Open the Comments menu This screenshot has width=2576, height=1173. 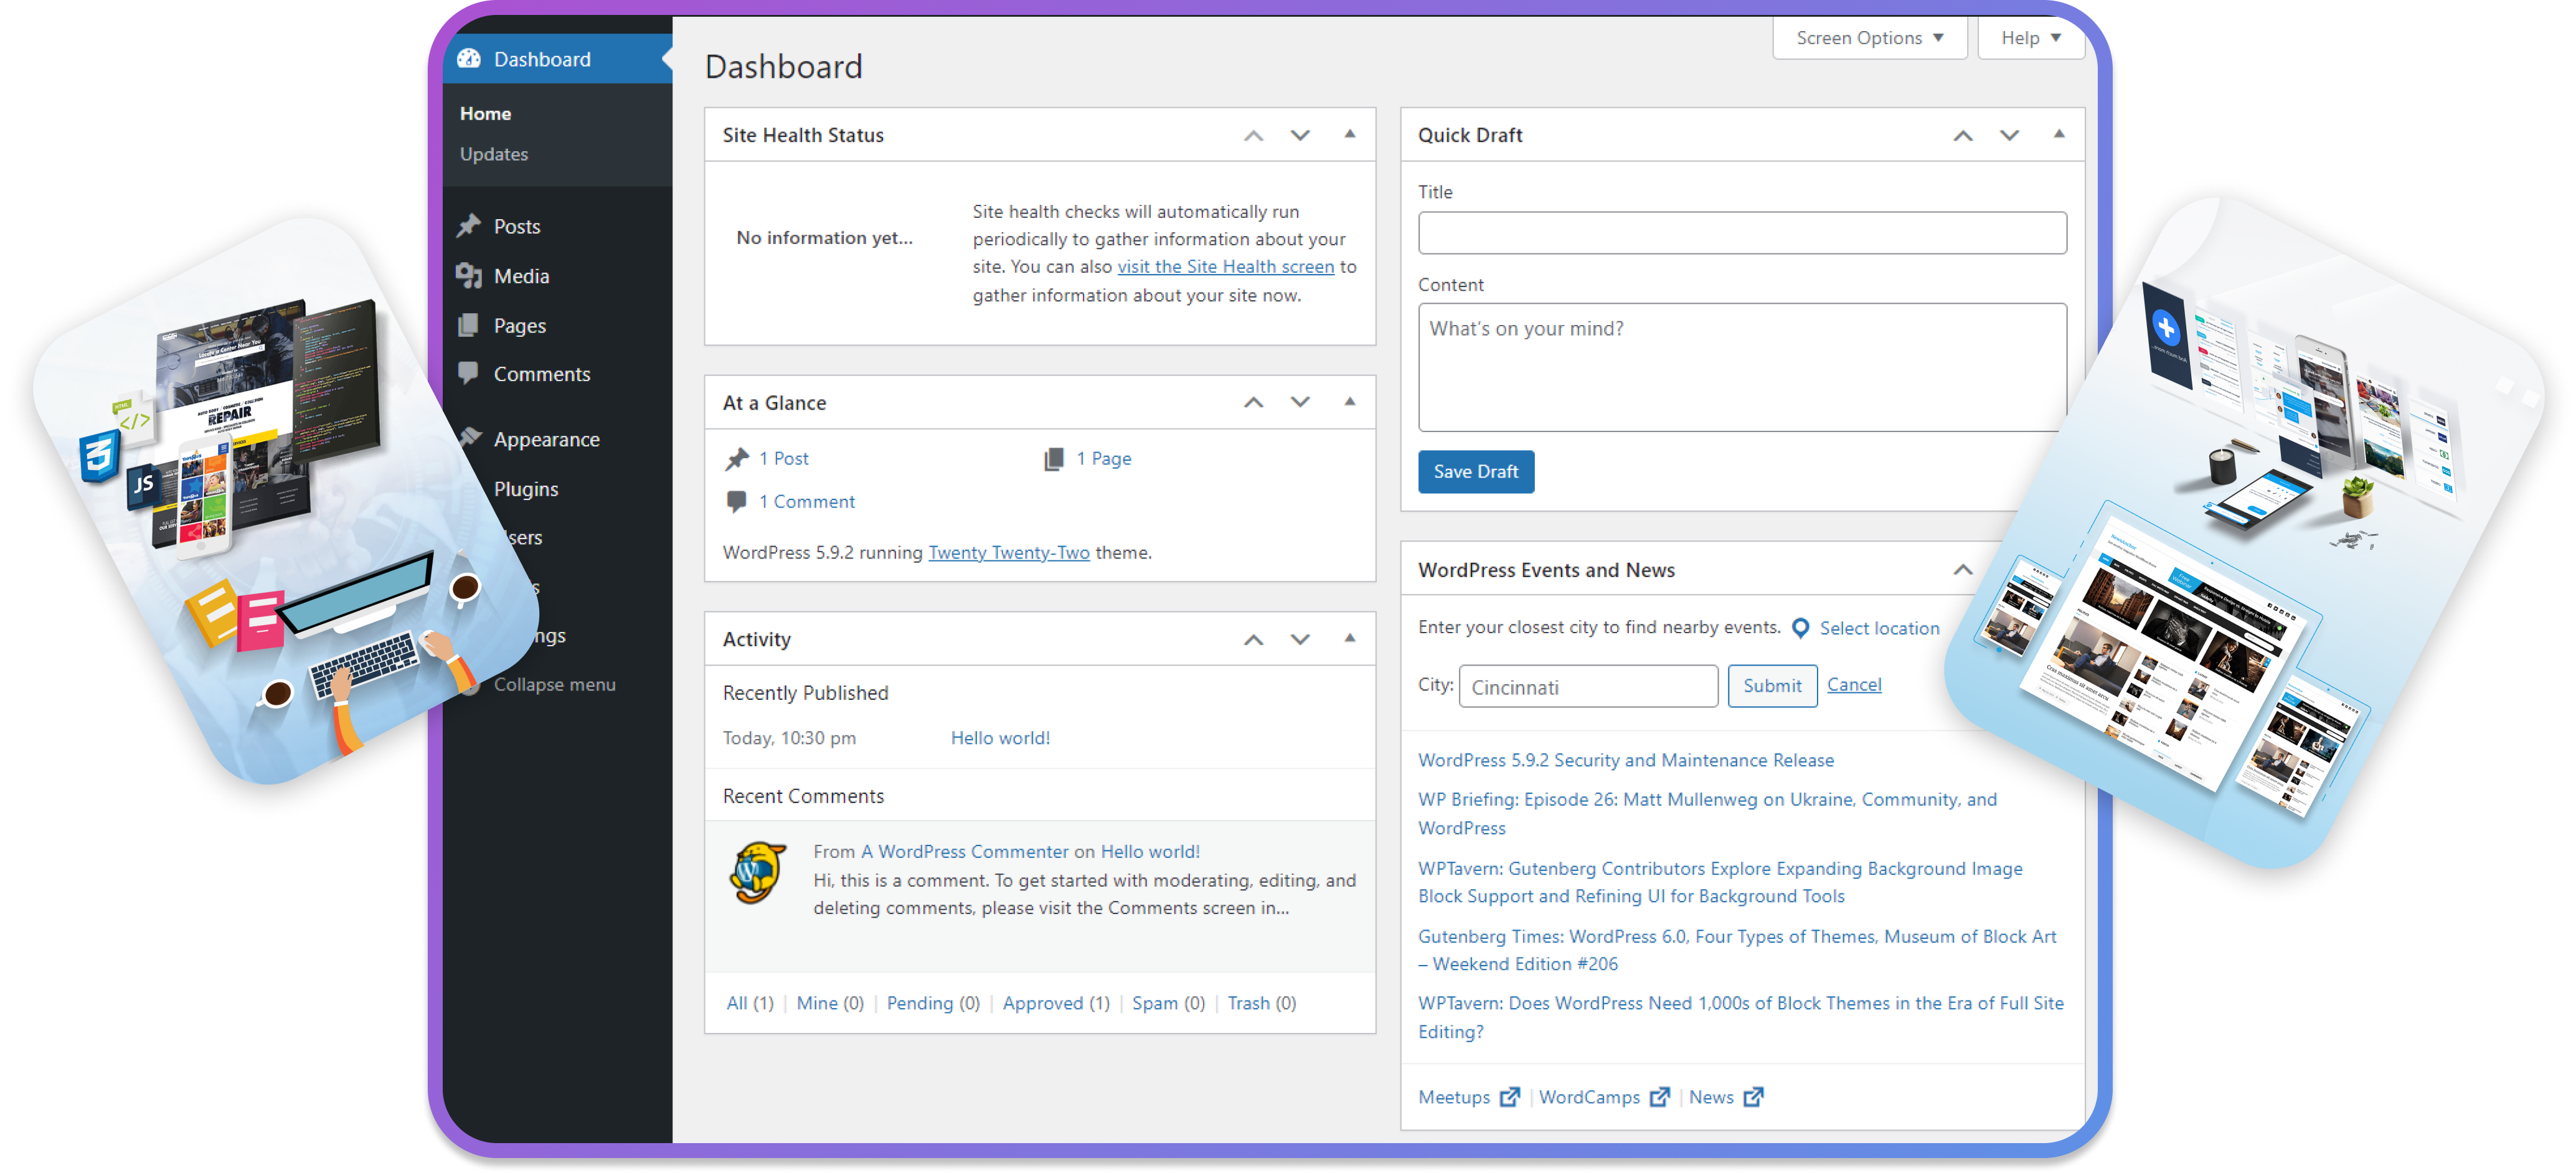click(x=542, y=374)
